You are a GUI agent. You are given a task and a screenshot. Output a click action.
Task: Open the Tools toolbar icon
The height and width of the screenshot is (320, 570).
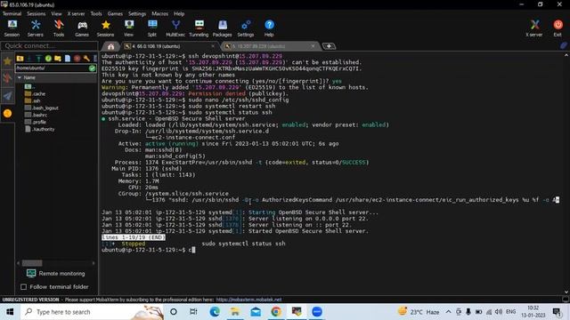(x=59, y=28)
